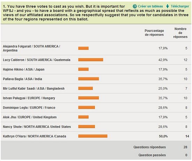Select Kathryn O'Hara's 14 responses count

pyautogui.click(x=187, y=136)
